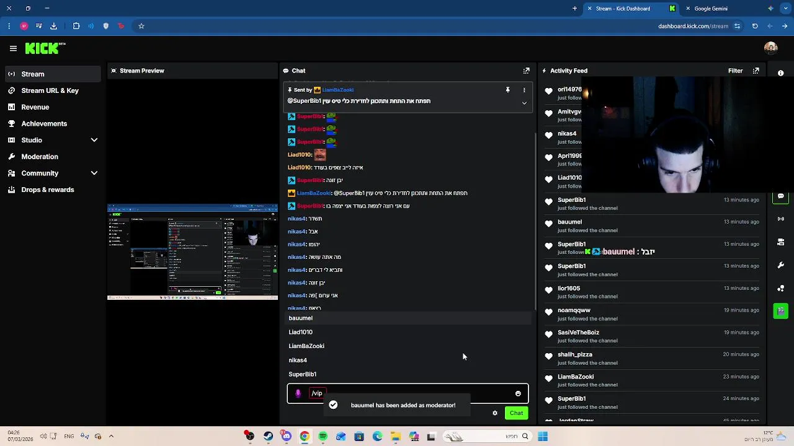The width and height of the screenshot is (794, 446).
Task: Click the dashboard.kick.com address bar
Action: [693, 26]
